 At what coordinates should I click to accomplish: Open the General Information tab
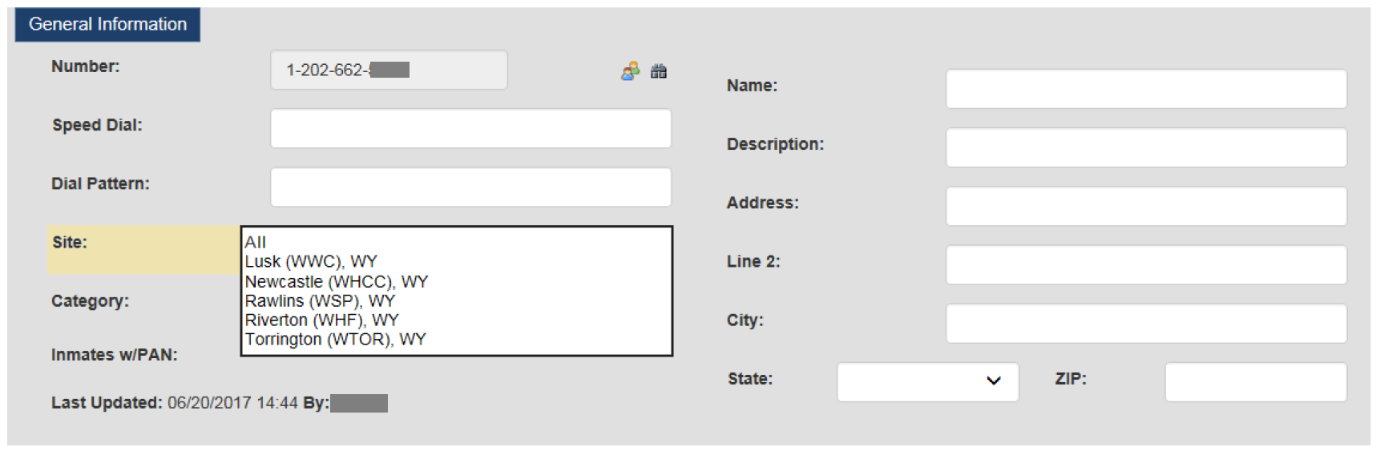click(x=107, y=25)
